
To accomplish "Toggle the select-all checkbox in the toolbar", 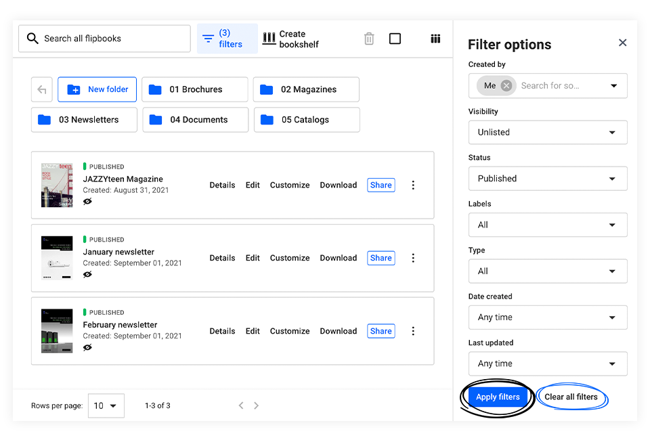I will pos(395,39).
